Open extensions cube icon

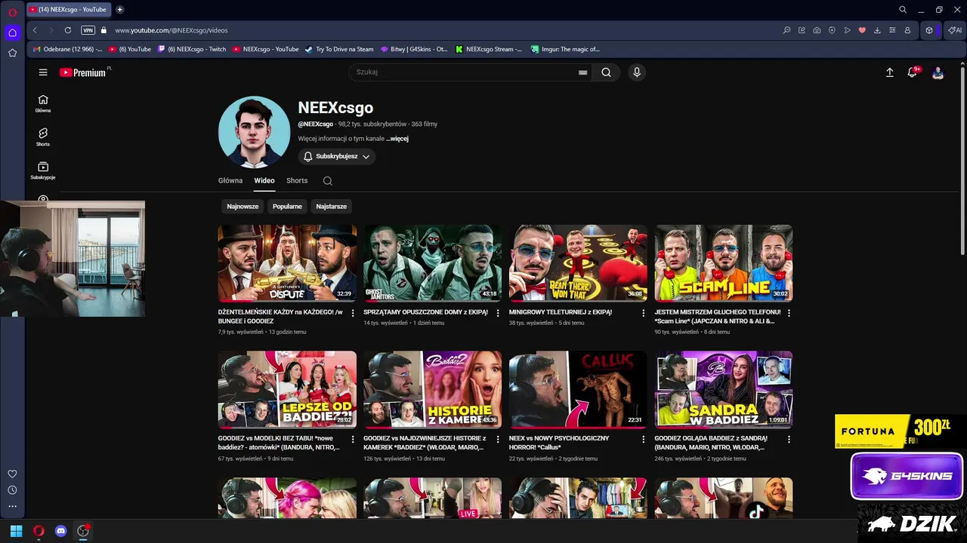929,30
